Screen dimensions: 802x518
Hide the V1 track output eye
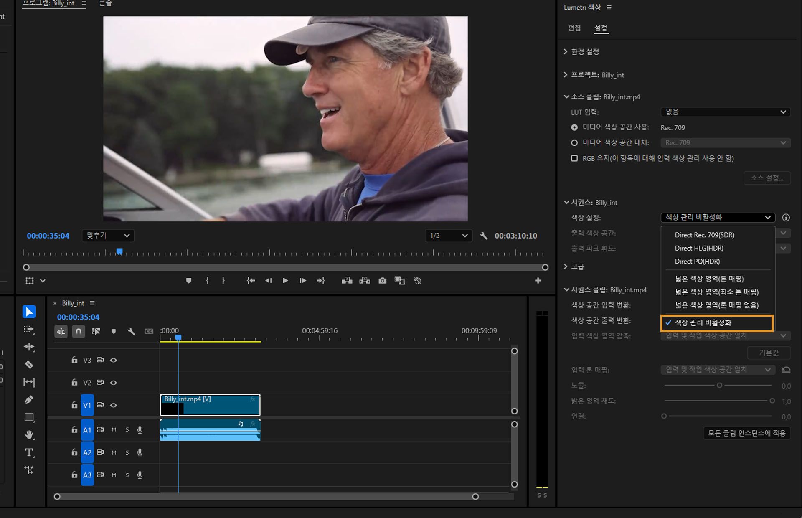[113, 405]
